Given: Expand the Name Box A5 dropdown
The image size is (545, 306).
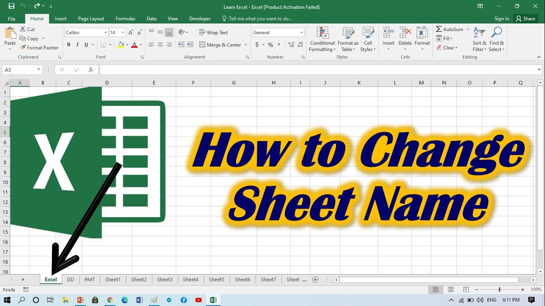Looking at the screenshot, I should (x=38, y=70).
